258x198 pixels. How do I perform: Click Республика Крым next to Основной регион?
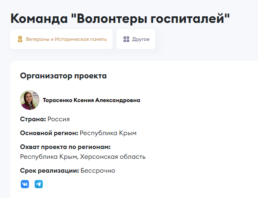(108, 133)
